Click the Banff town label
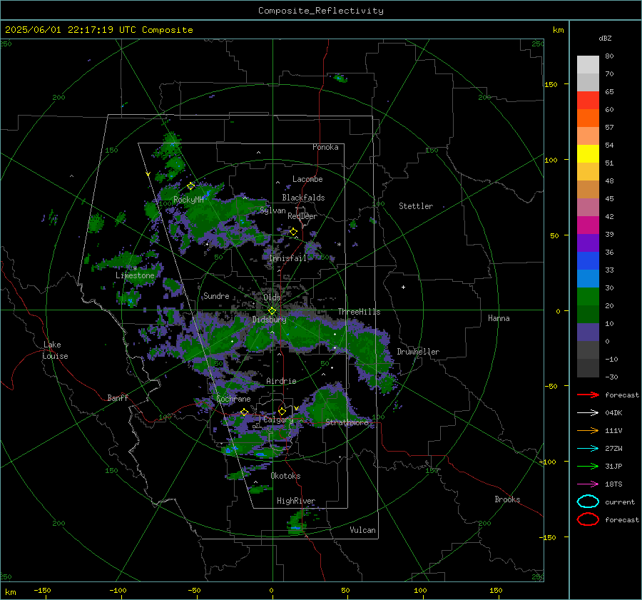 (118, 398)
